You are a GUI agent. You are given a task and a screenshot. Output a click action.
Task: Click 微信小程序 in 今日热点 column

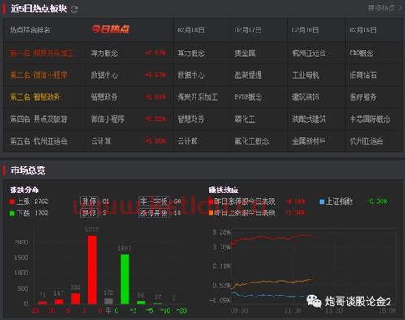[108, 119]
